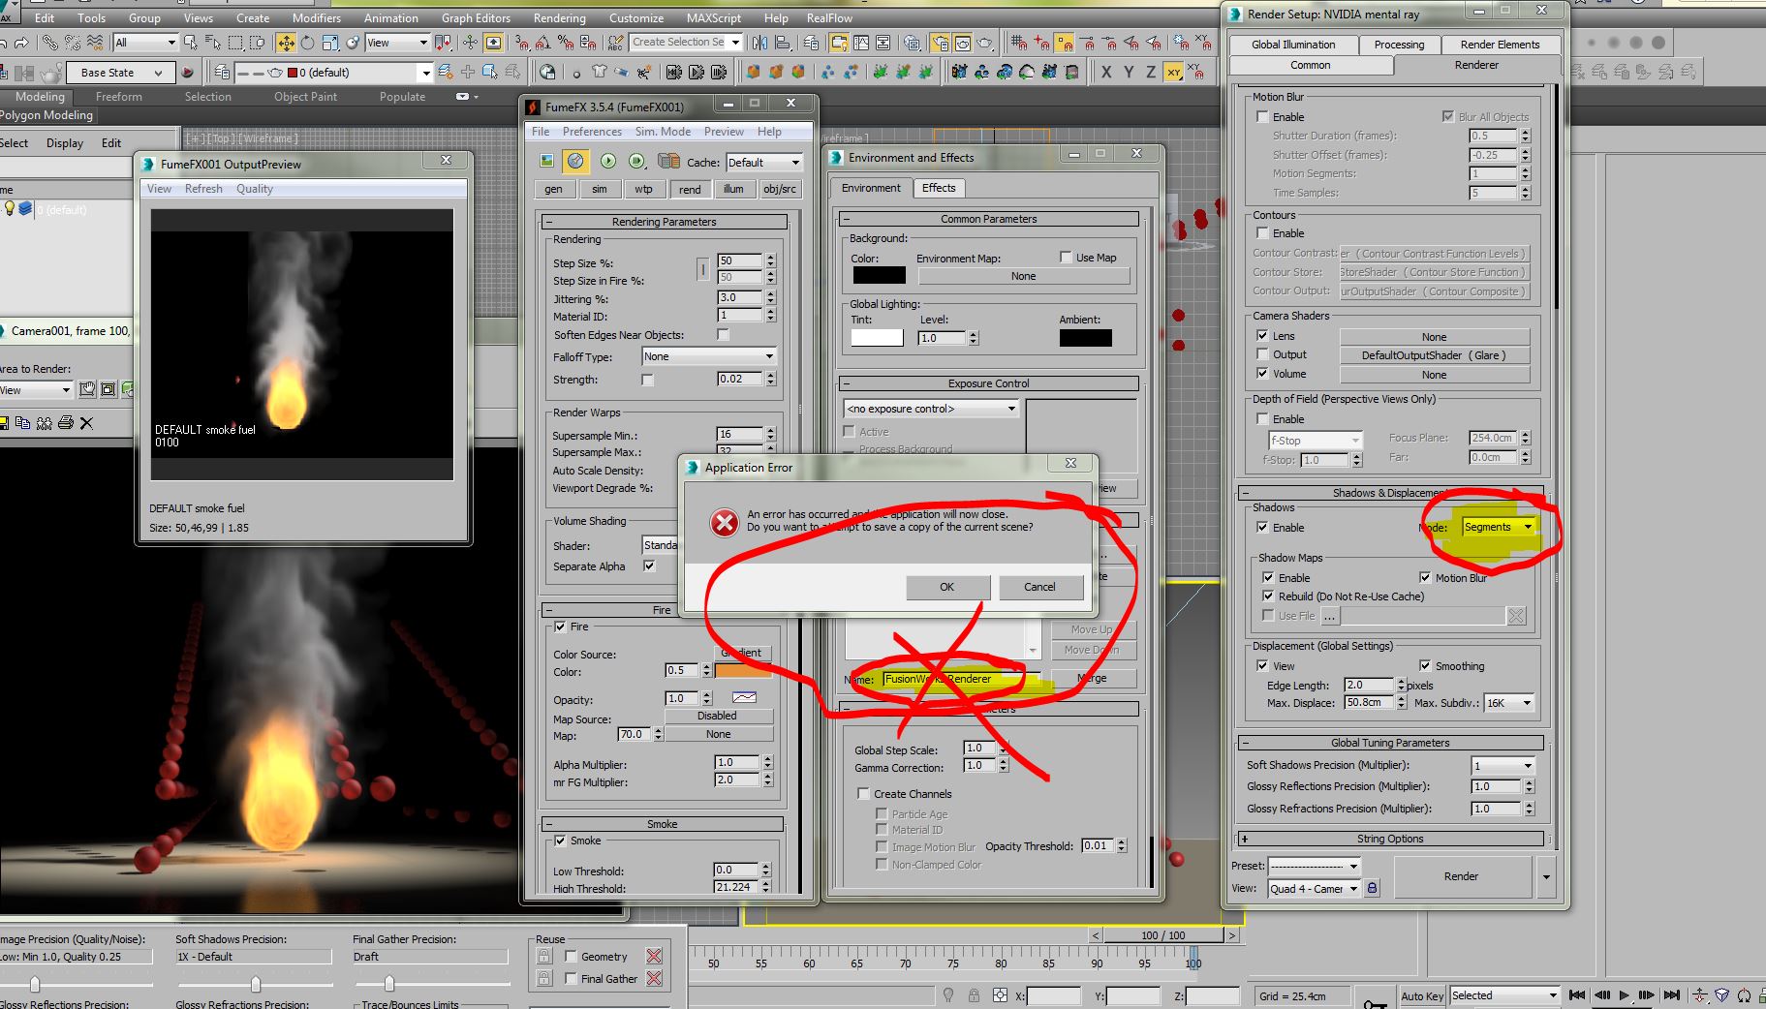Screen dimensions: 1766x1009
Task: Click the Rectangular Selection Region icon
Action: 235,43
